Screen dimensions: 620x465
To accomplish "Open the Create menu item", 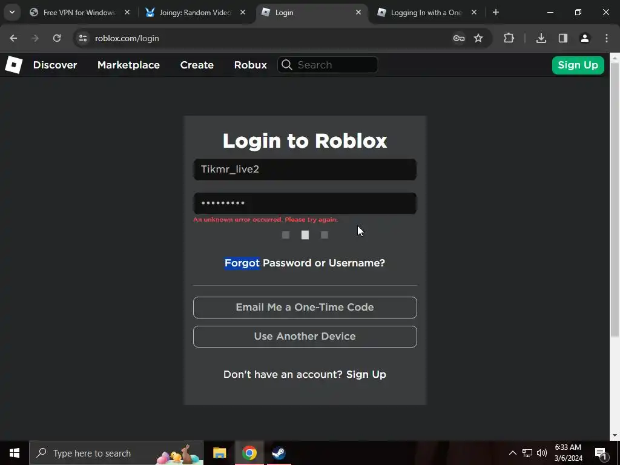I will tap(197, 65).
